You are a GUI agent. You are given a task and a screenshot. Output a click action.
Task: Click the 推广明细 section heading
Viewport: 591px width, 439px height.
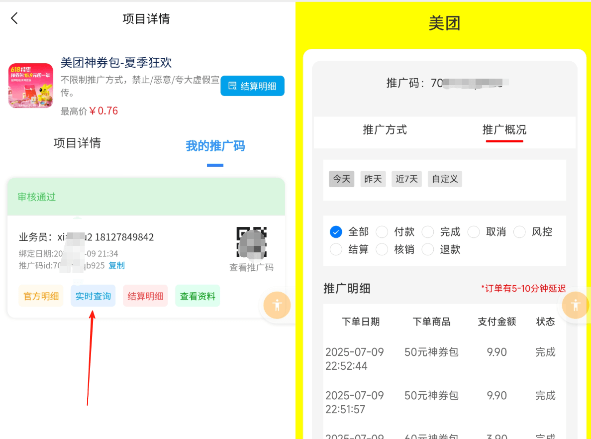point(347,288)
